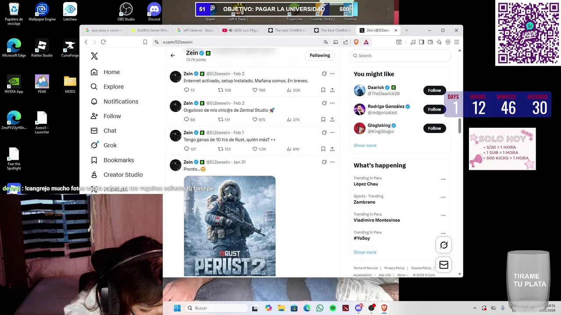Repost the 'Internet activado' post
The width and height of the screenshot is (561, 315).
224,90
